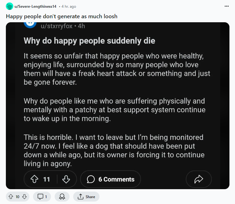This screenshot has width=235, height=204.
Task: Click the vote count 10 under the post
Action: click(18, 197)
